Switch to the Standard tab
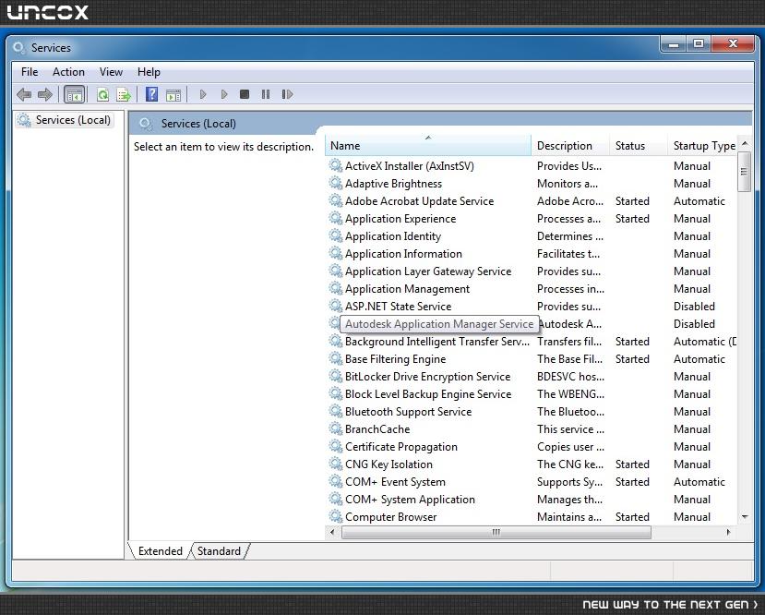 click(x=219, y=551)
